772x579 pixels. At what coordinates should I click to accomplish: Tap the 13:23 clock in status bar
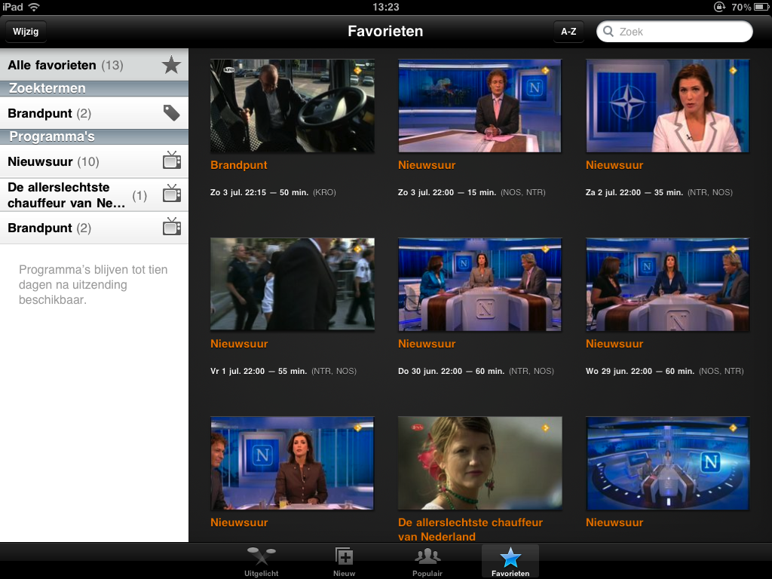pyautogui.click(x=385, y=7)
